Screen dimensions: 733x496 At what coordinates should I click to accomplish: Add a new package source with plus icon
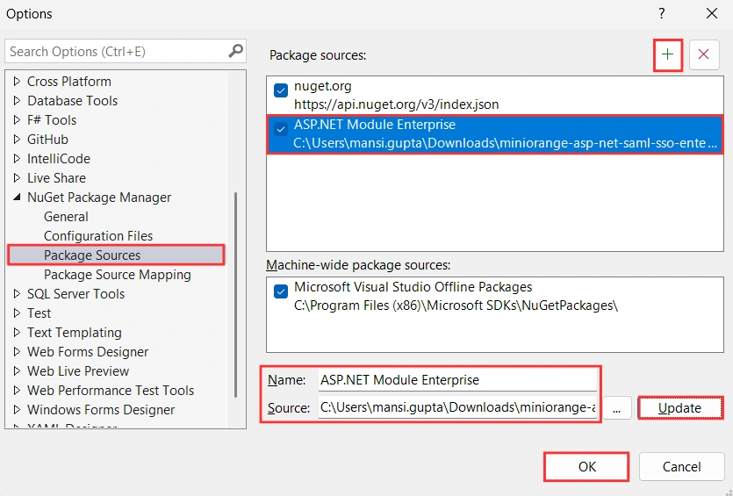667,54
